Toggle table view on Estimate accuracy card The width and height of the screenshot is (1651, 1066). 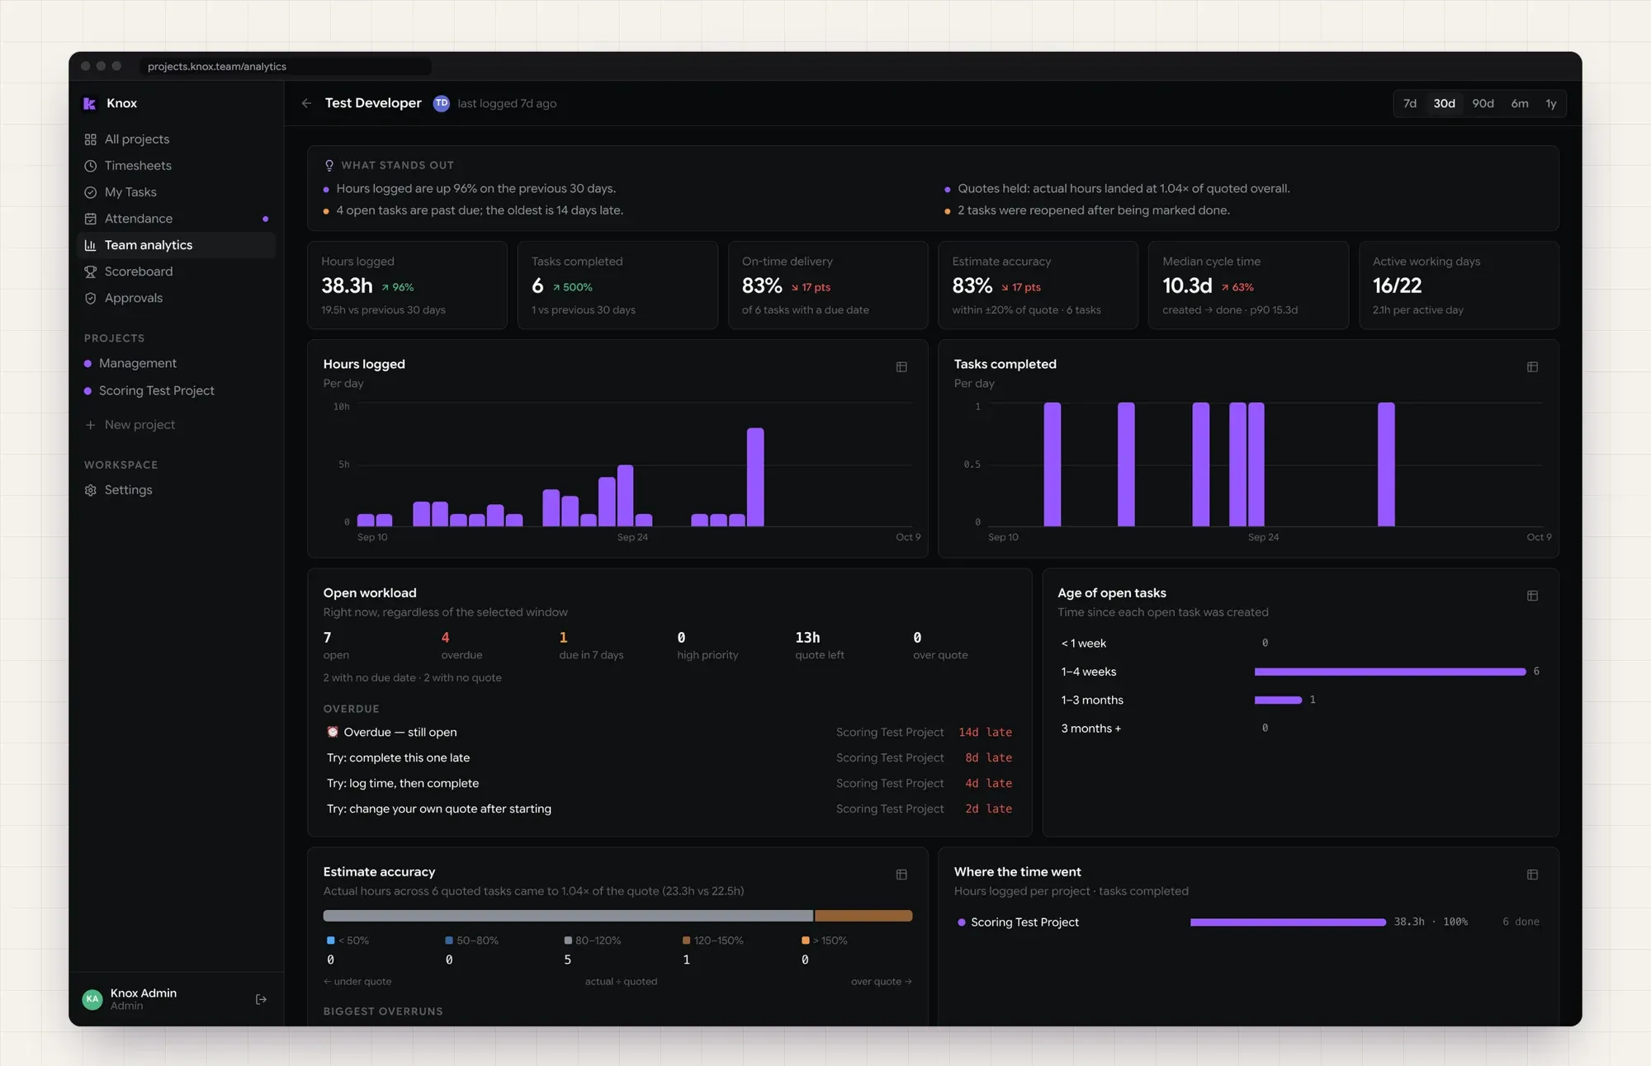pos(901,875)
